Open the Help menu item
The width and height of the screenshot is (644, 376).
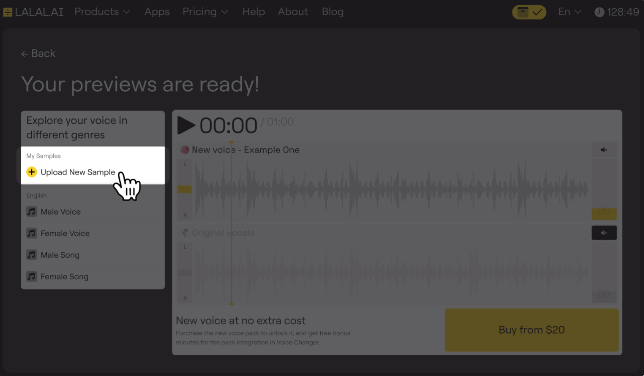pyautogui.click(x=254, y=12)
